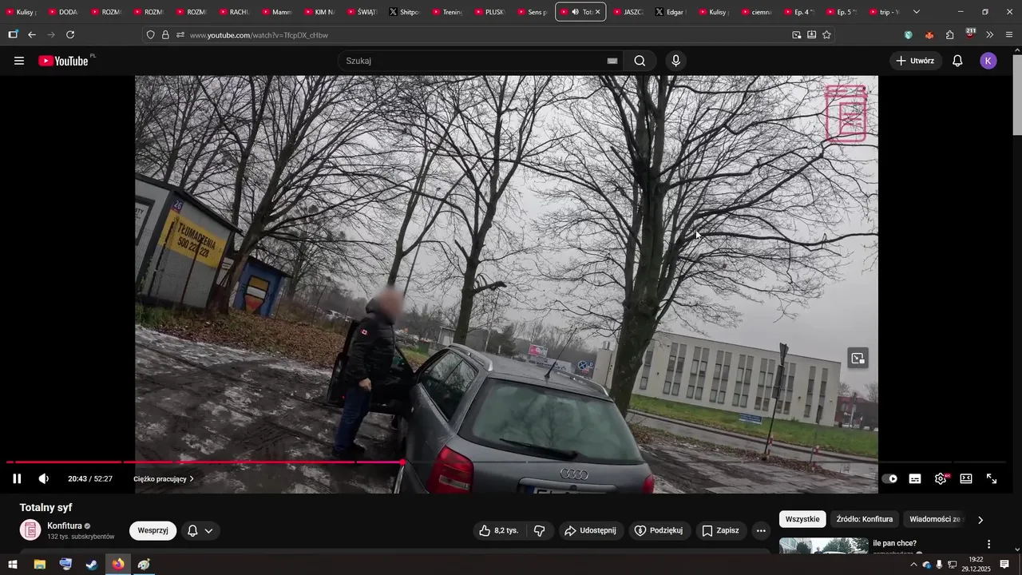1022x575 pixels.
Task: Toggle subtitles in the player
Action: (915, 478)
